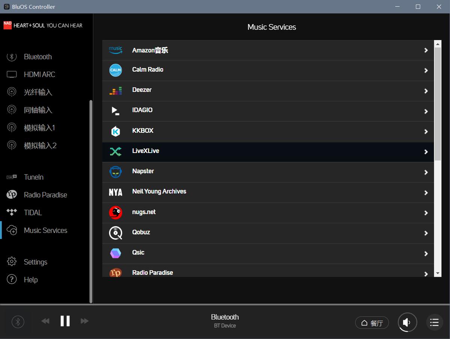Skip to the next track

[85, 321]
